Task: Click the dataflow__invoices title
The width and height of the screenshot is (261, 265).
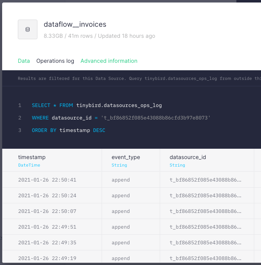Action: 75,24
